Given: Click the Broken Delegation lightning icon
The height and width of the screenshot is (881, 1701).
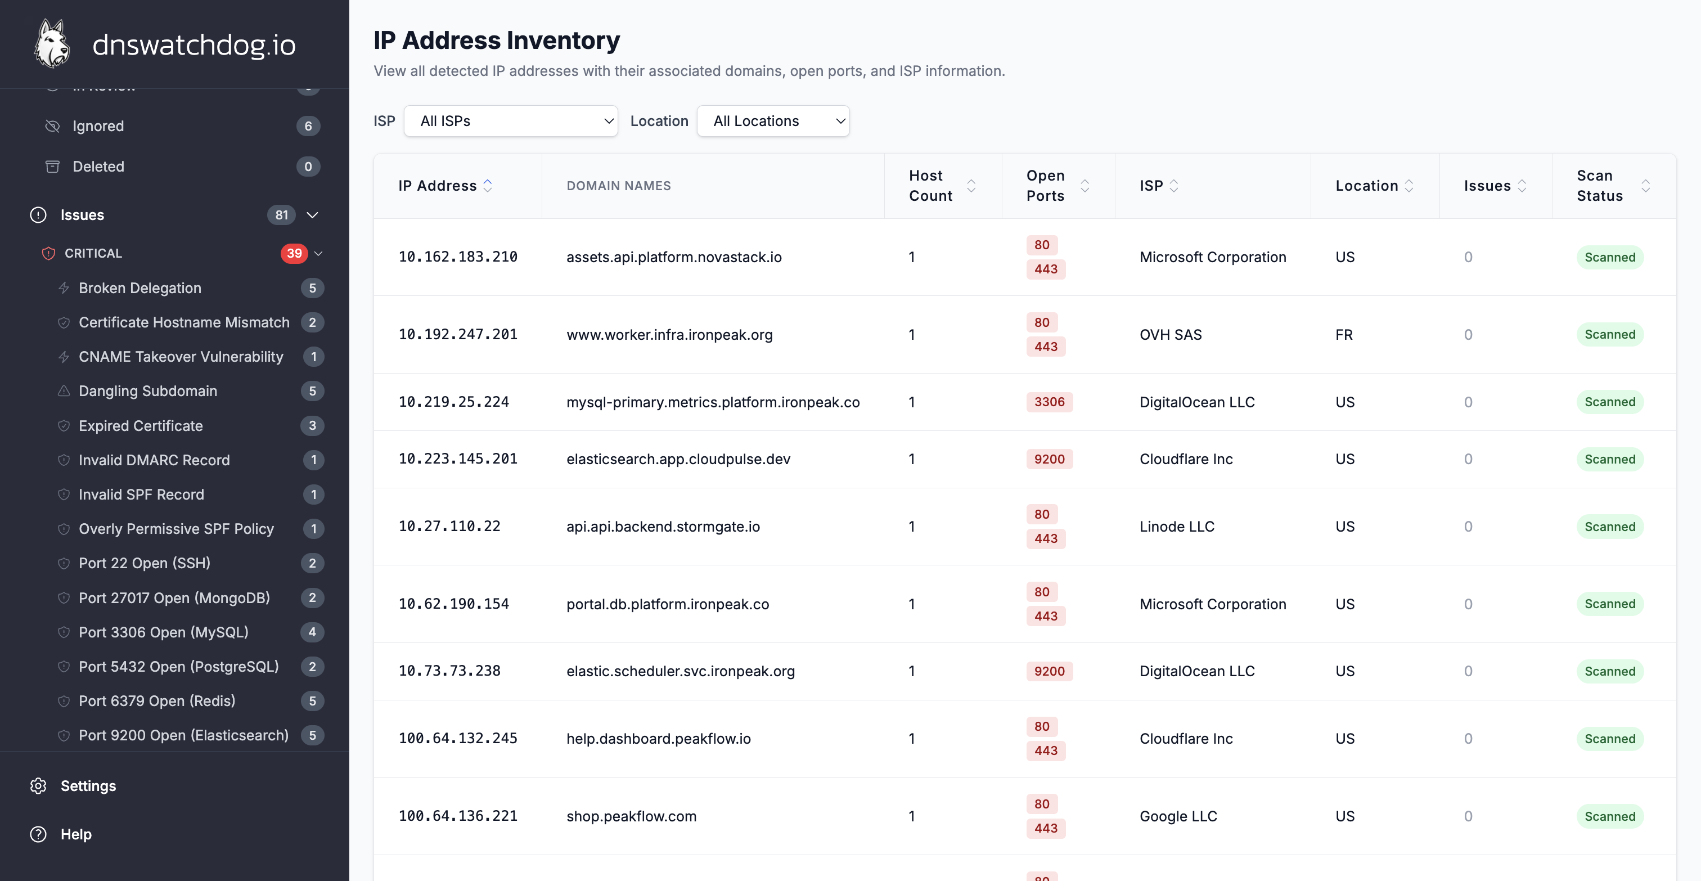Looking at the screenshot, I should click(x=64, y=288).
